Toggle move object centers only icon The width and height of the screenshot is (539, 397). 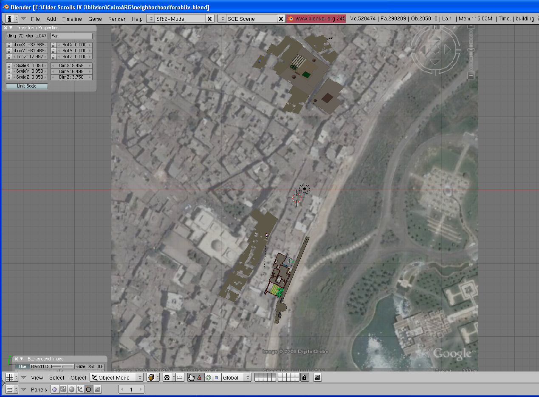click(179, 377)
